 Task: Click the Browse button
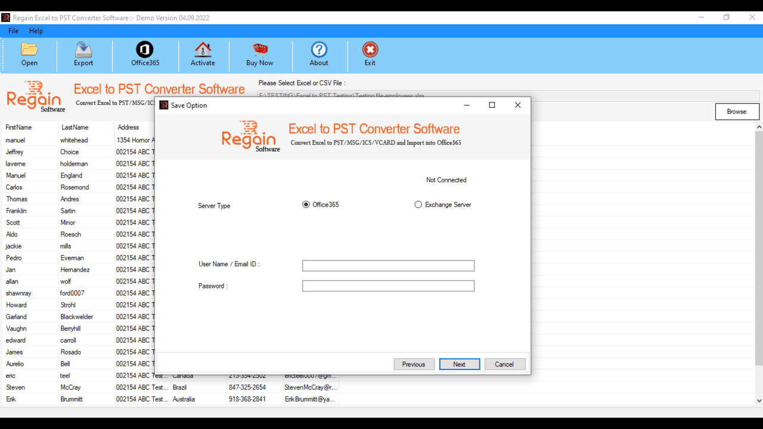click(737, 111)
